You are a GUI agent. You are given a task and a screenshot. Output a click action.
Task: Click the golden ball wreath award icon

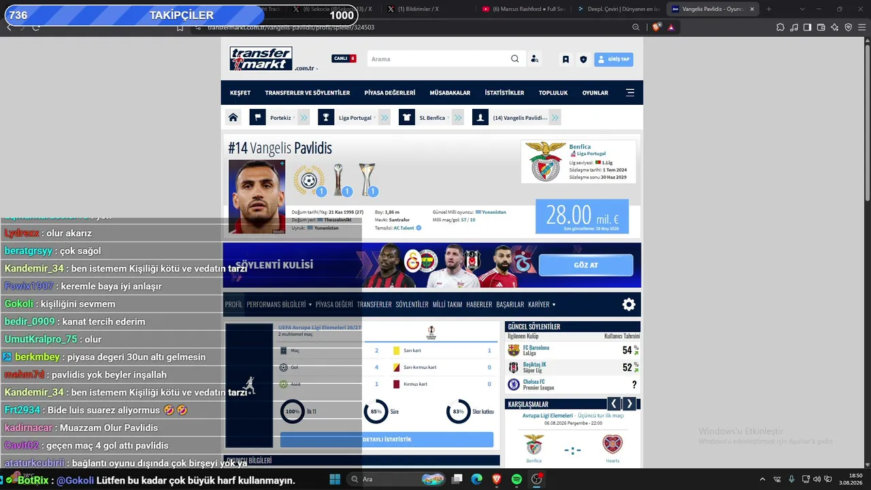[309, 180]
